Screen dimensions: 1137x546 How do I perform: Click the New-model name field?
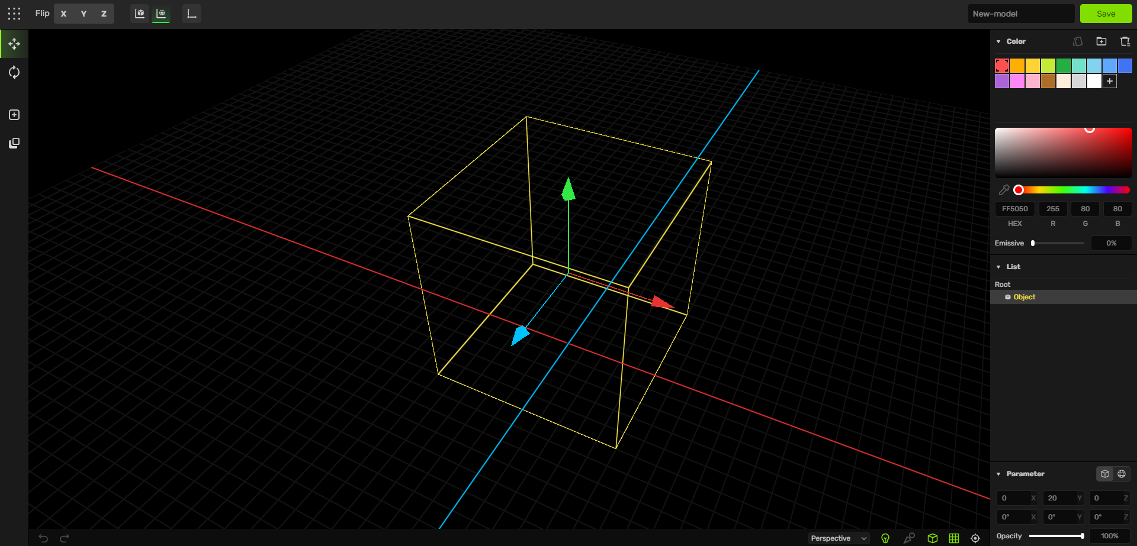coord(1021,14)
